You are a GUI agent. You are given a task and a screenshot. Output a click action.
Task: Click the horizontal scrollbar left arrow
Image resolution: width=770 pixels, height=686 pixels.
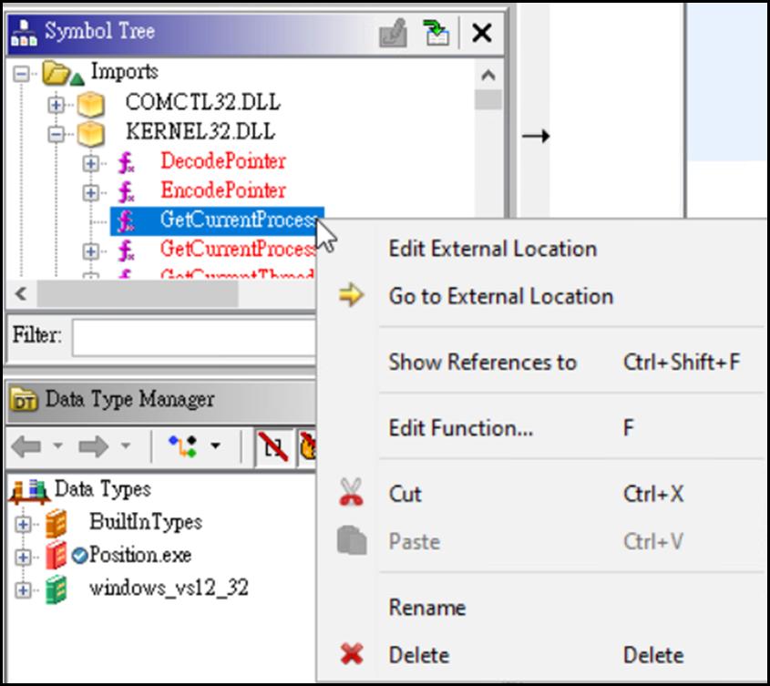(x=21, y=293)
